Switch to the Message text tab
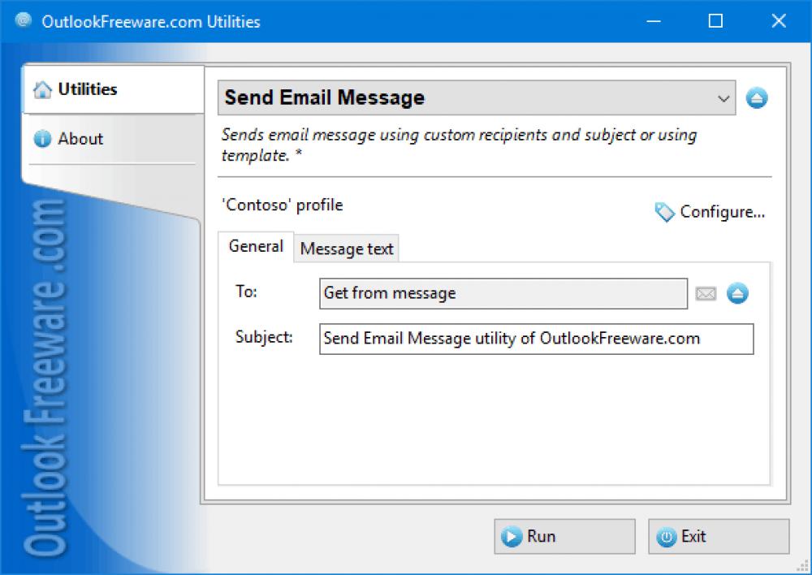The height and width of the screenshot is (575, 812). [x=346, y=249]
